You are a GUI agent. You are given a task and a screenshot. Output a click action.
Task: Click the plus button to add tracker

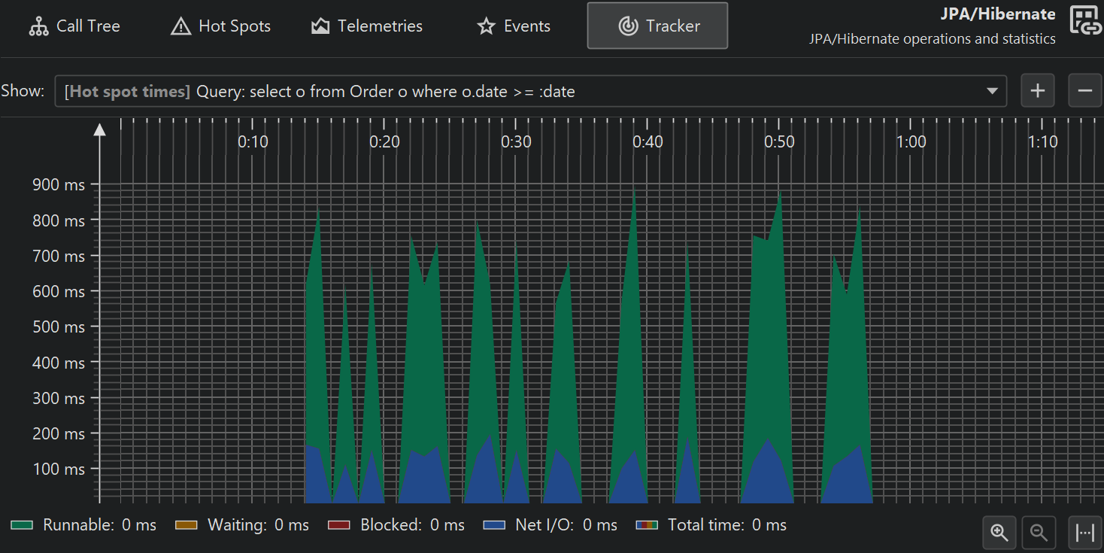point(1038,91)
